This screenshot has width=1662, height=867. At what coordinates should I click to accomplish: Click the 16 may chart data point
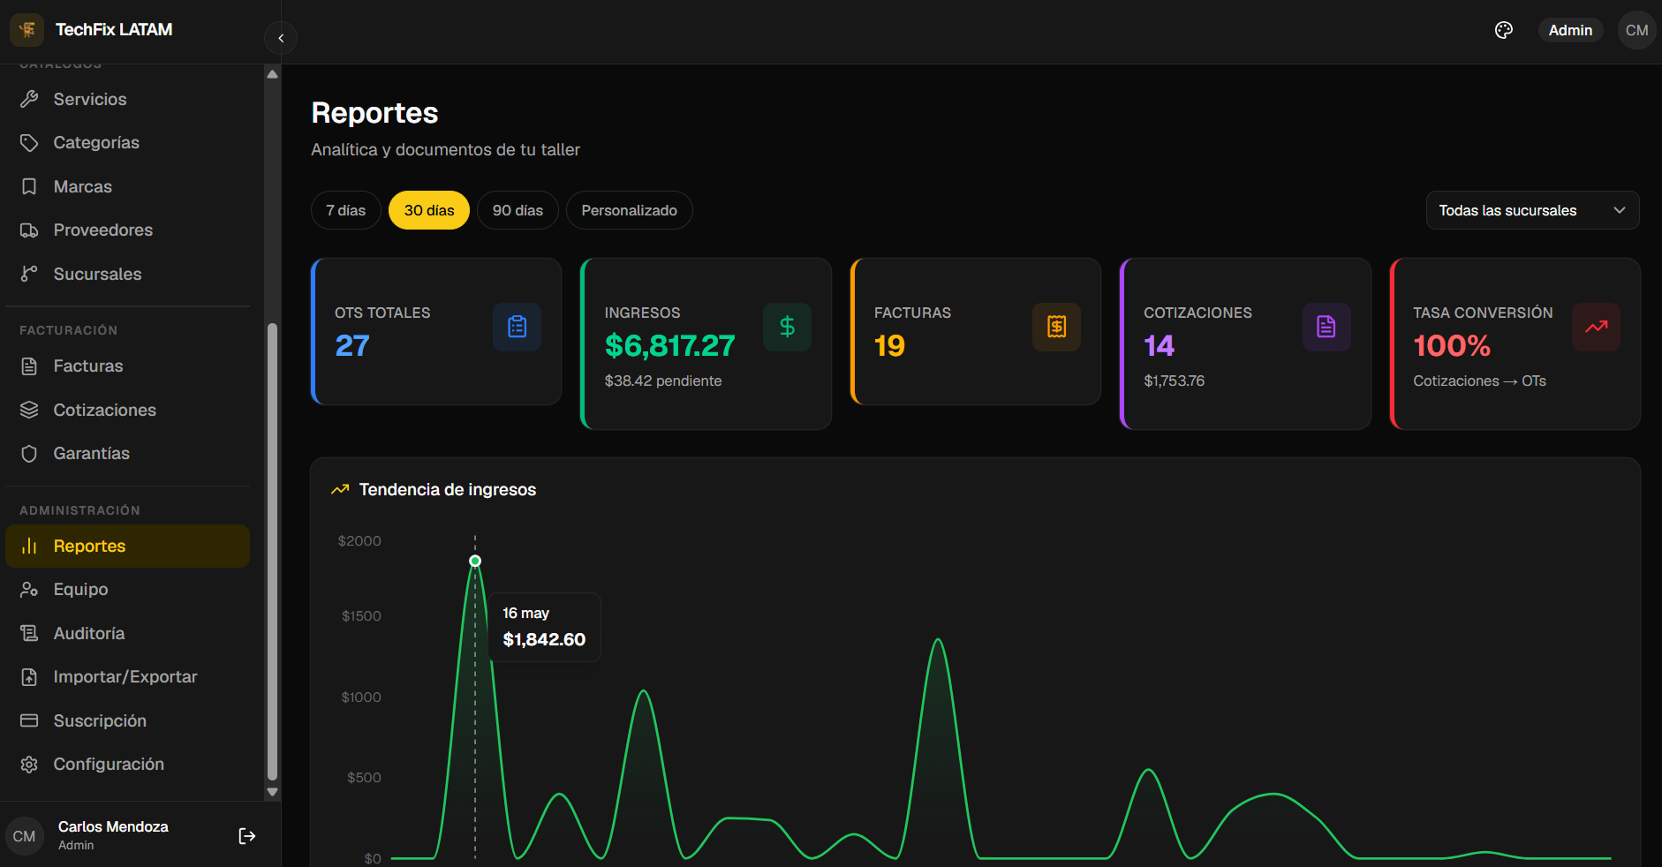coord(475,561)
